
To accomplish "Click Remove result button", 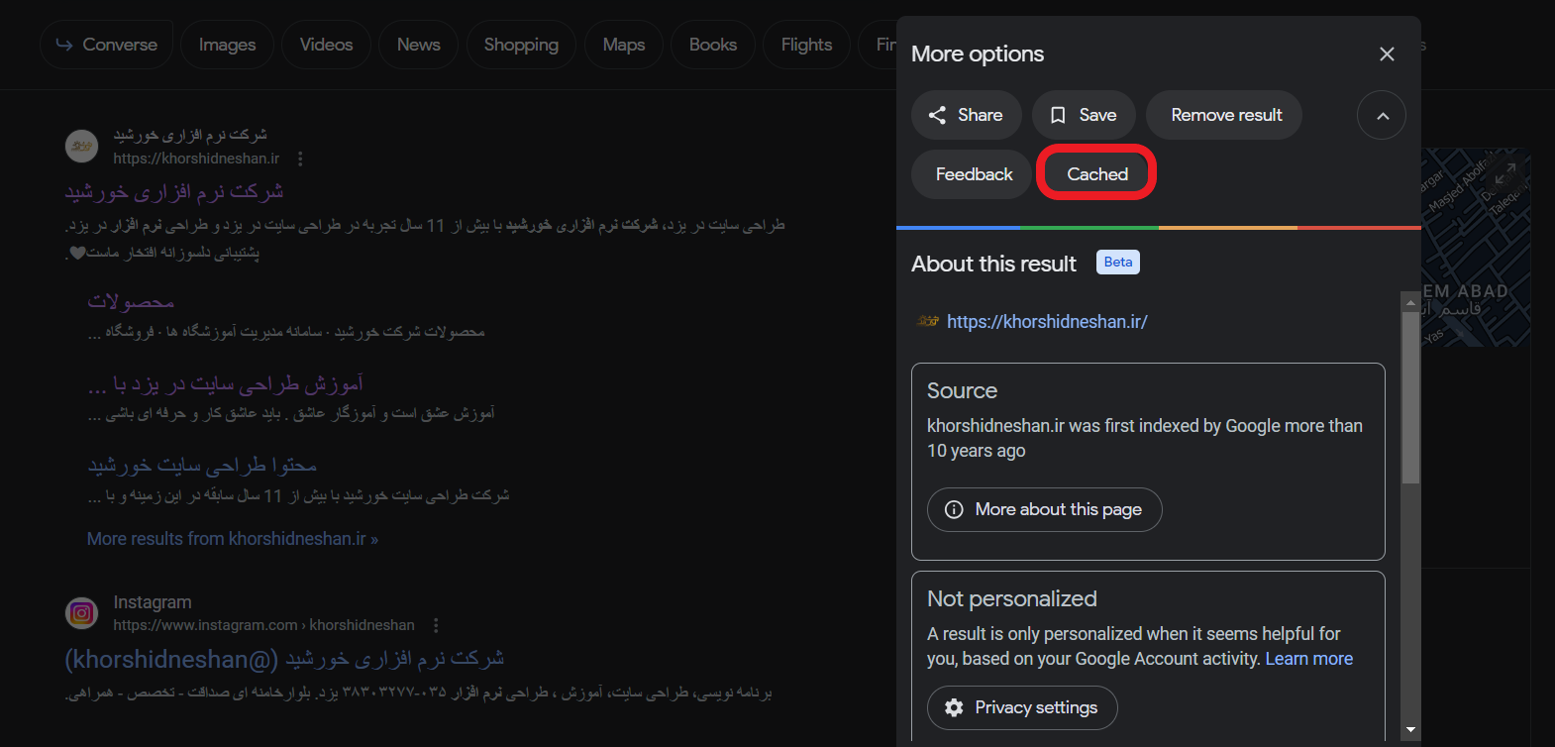I will tap(1226, 115).
